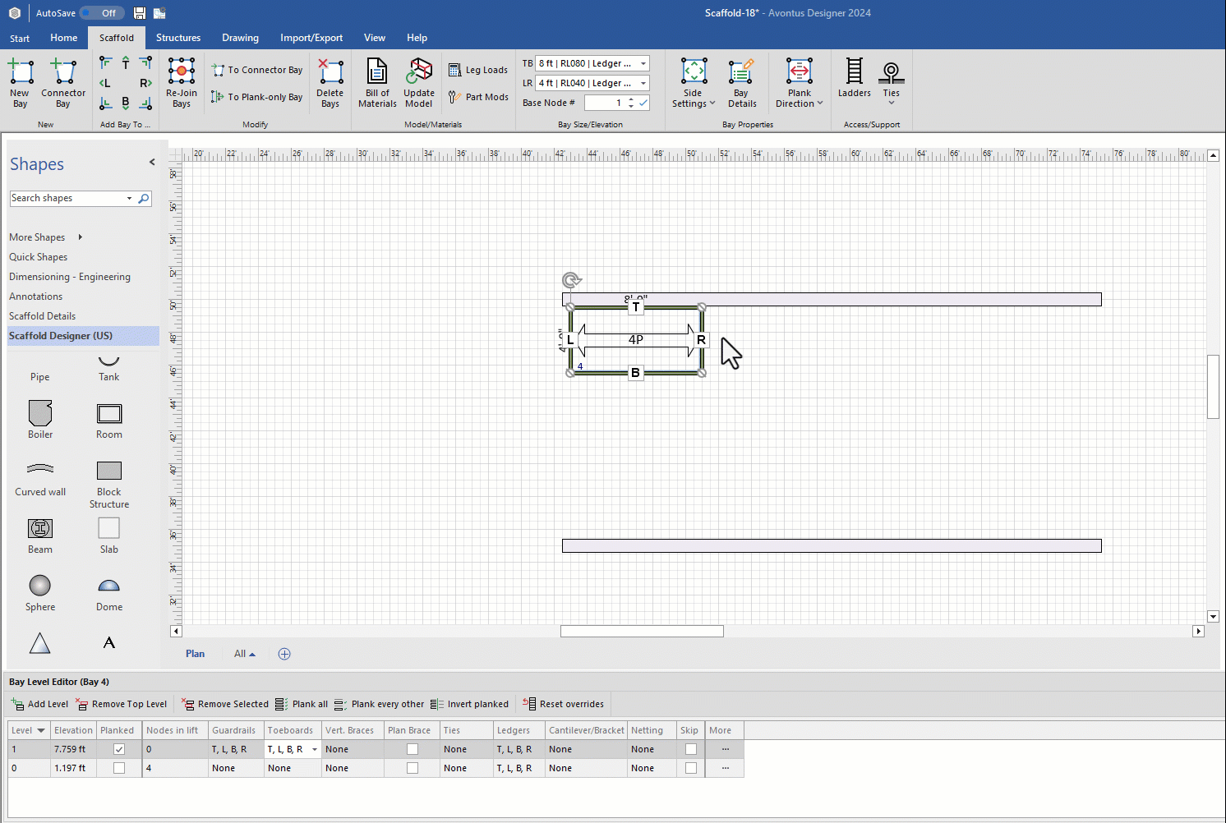Click the horizontal scrollbar thumb
Viewport: 1226px width, 823px height.
pos(642,631)
